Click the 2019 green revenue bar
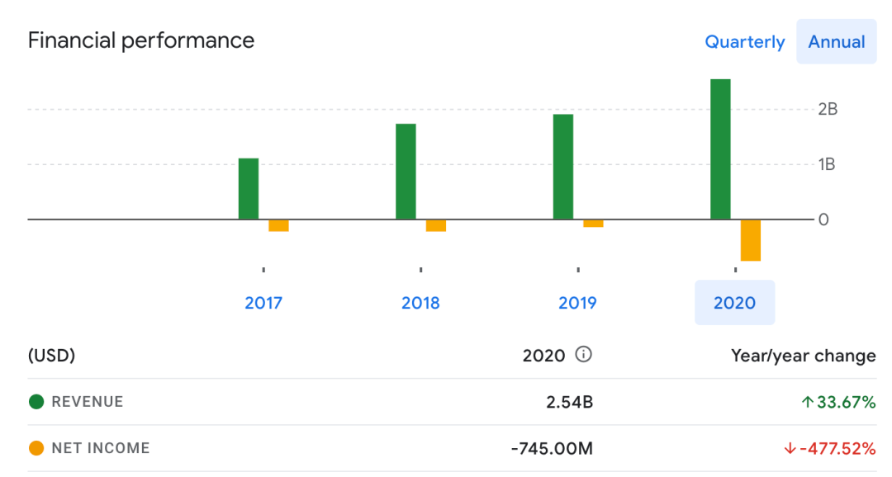 click(562, 167)
